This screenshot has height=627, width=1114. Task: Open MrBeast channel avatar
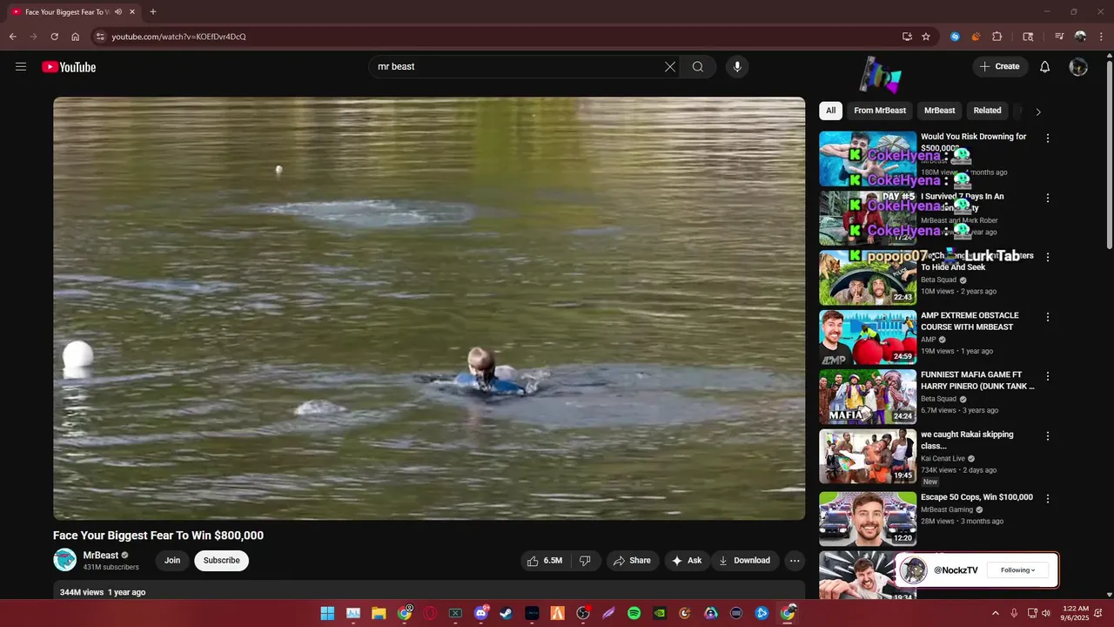[x=65, y=560]
